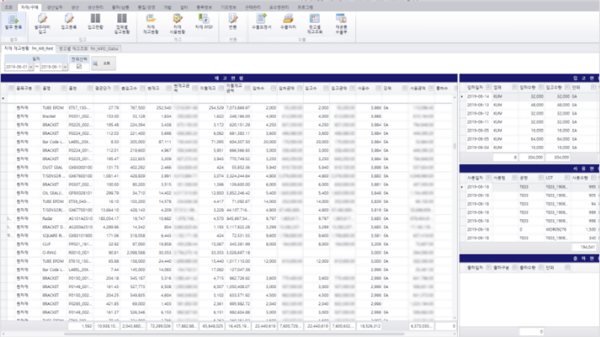Open the LOT column filter
Image resolution: width=600 pixels, height=337 pixels.
pyautogui.click(x=567, y=177)
